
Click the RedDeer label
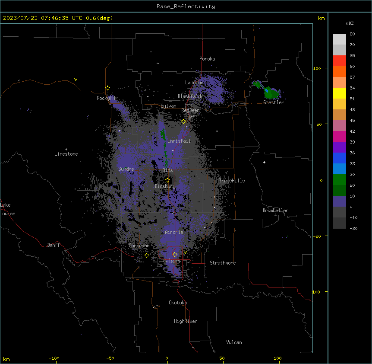190,110
